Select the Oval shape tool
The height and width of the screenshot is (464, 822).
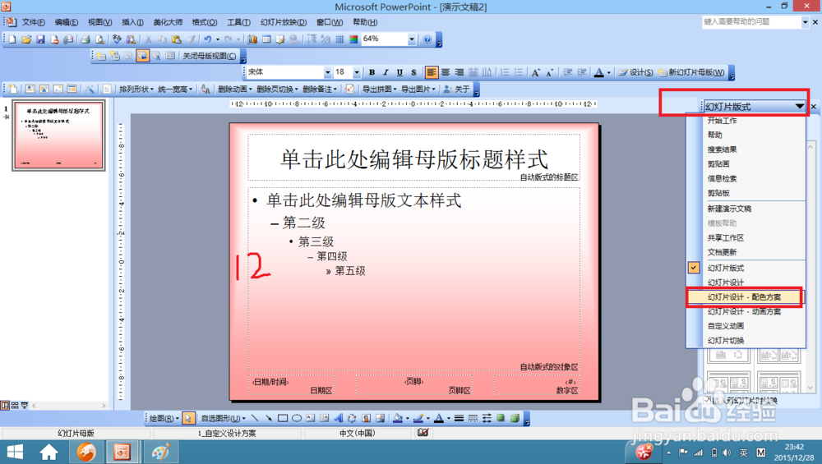(x=297, y=418)
